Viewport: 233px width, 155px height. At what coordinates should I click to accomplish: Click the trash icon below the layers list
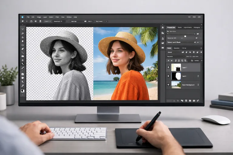coord(198,100)
